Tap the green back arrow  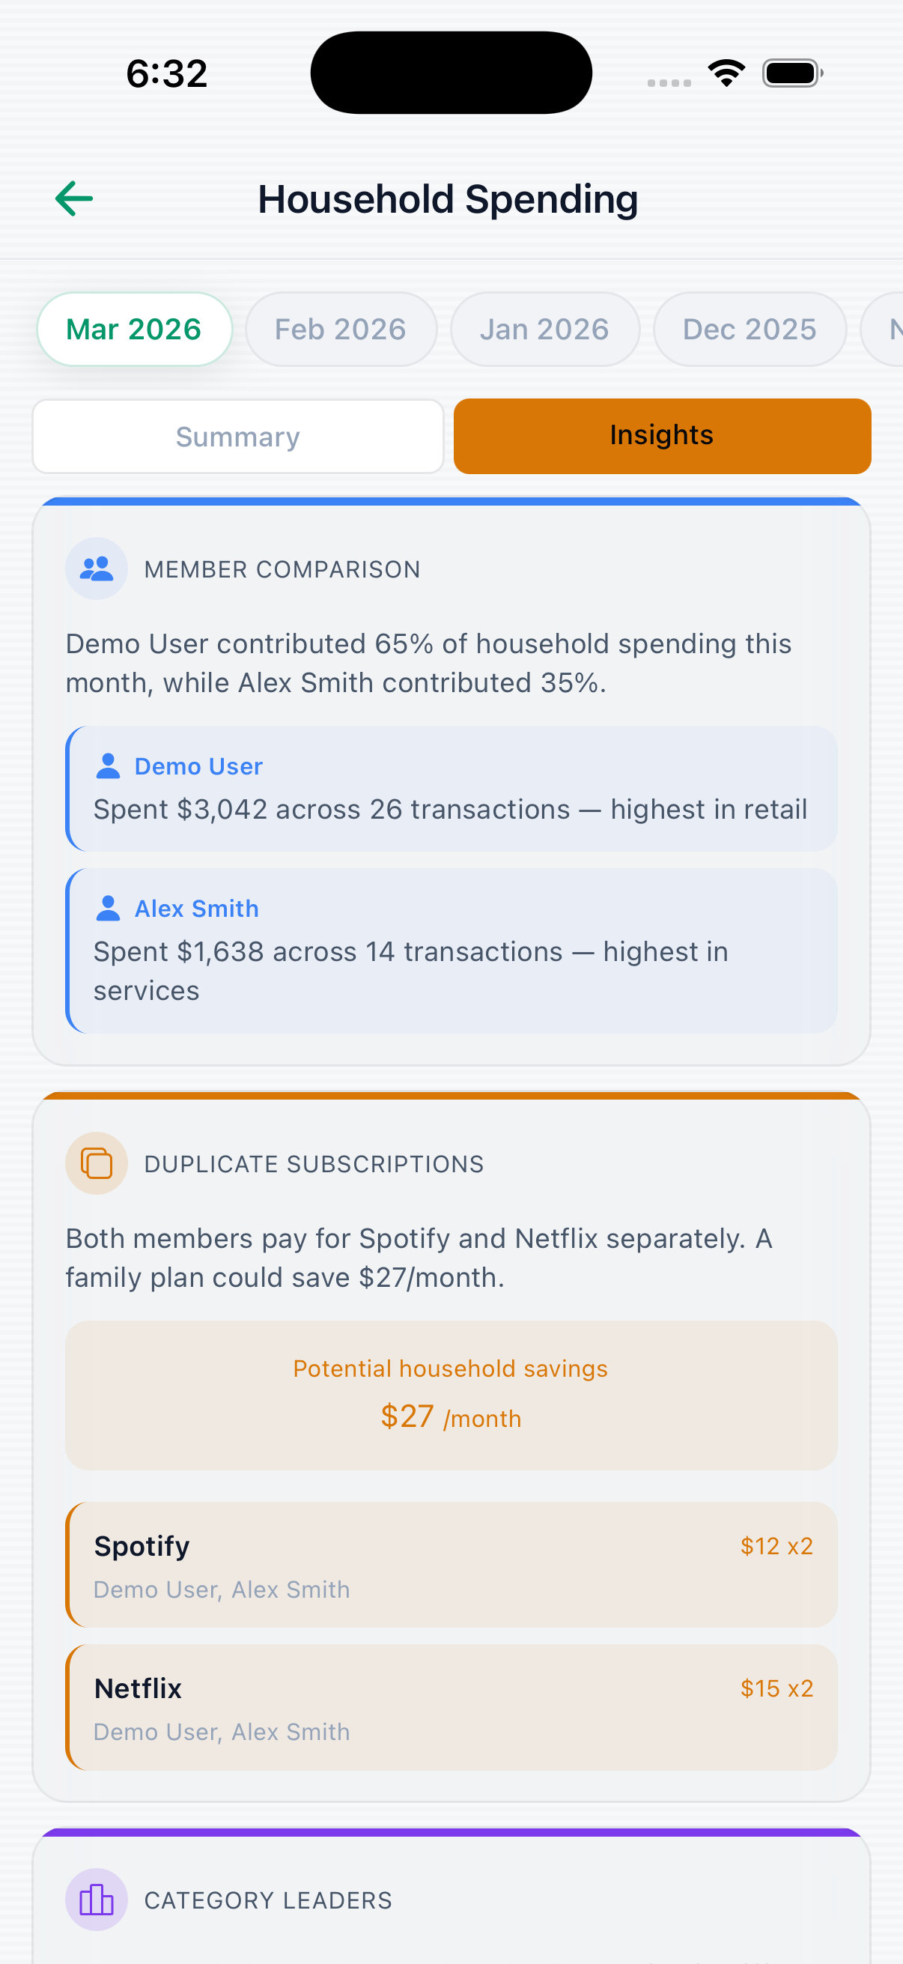[x=75, y=199]
